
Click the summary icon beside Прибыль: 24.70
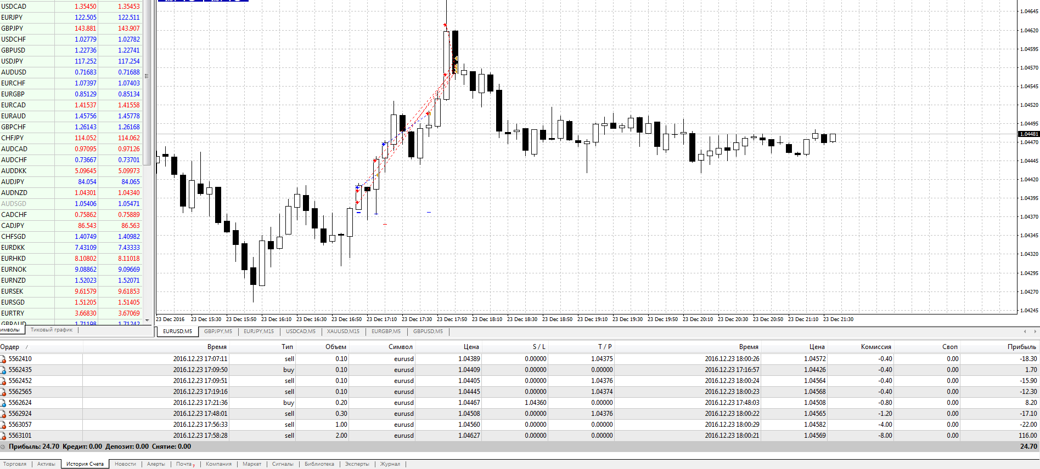[x=3, y=447]
